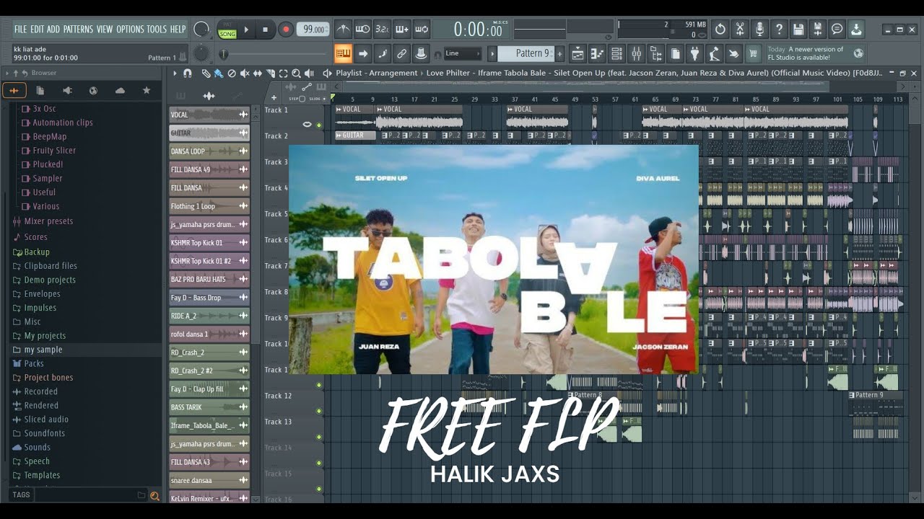Open the tempo tapper icon
Screen dimensions: 924x519
714,53
